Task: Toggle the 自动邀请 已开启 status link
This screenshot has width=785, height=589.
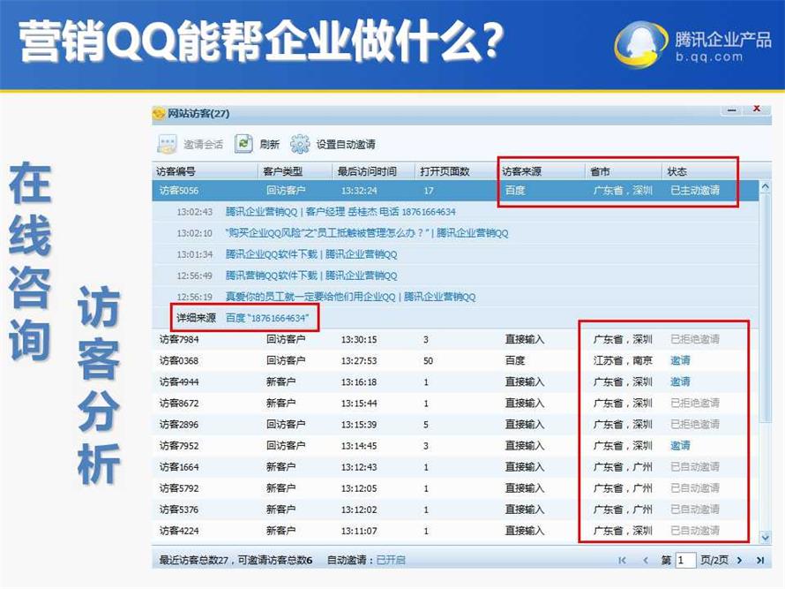Action: pyautogui.click(x=391, y=560)
